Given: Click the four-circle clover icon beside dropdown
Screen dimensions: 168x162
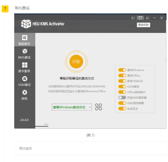Looking at the screenshot, I should click(x=99, y=107).
